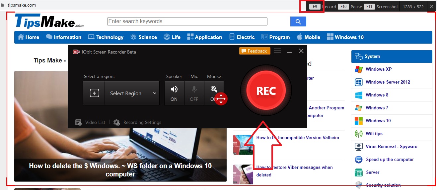Open Recording Settings
The height and width of the screenshot is (190, 437).
click(137, 122)
